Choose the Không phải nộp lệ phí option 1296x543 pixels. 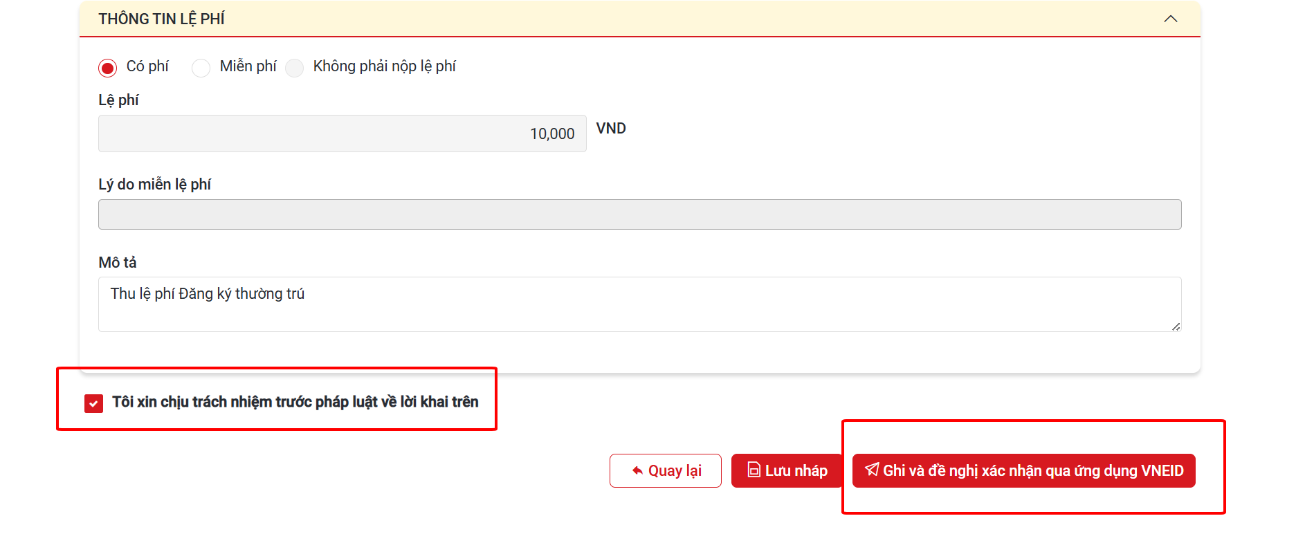295,68
